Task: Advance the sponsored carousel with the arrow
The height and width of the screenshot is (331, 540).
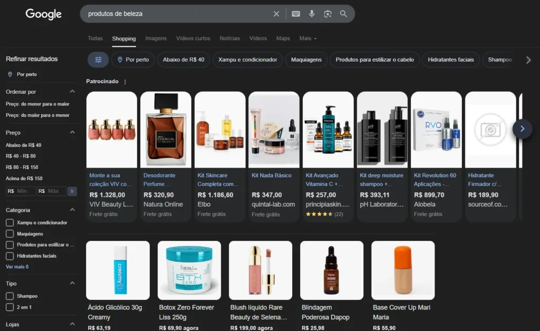Action: tap(522, 129)
